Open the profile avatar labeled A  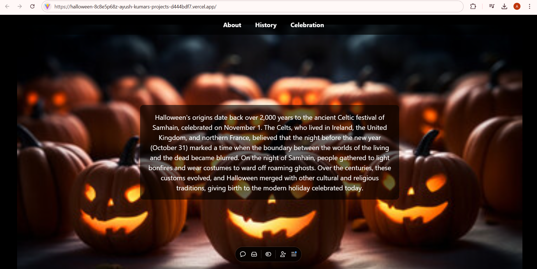click(x=517, y=6)
